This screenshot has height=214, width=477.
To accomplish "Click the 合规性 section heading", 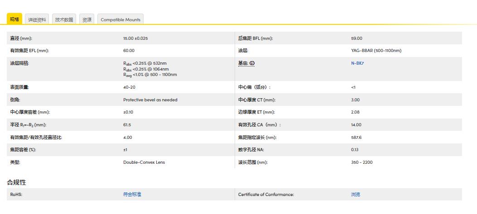I will 16,182.
